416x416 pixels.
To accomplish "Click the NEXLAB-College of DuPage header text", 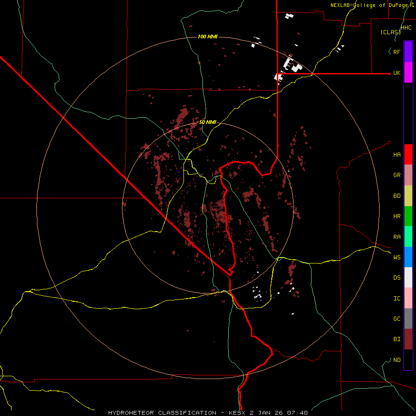I will (x=372, y=5).
